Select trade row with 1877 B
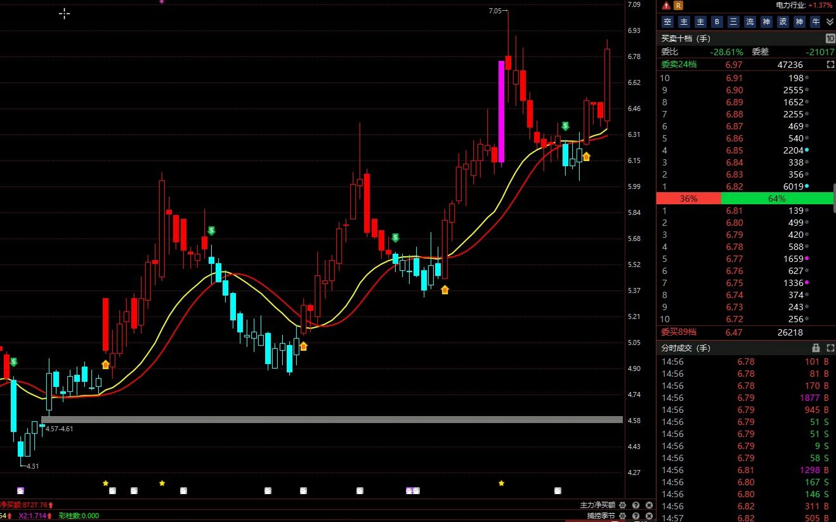 (745, 398)
